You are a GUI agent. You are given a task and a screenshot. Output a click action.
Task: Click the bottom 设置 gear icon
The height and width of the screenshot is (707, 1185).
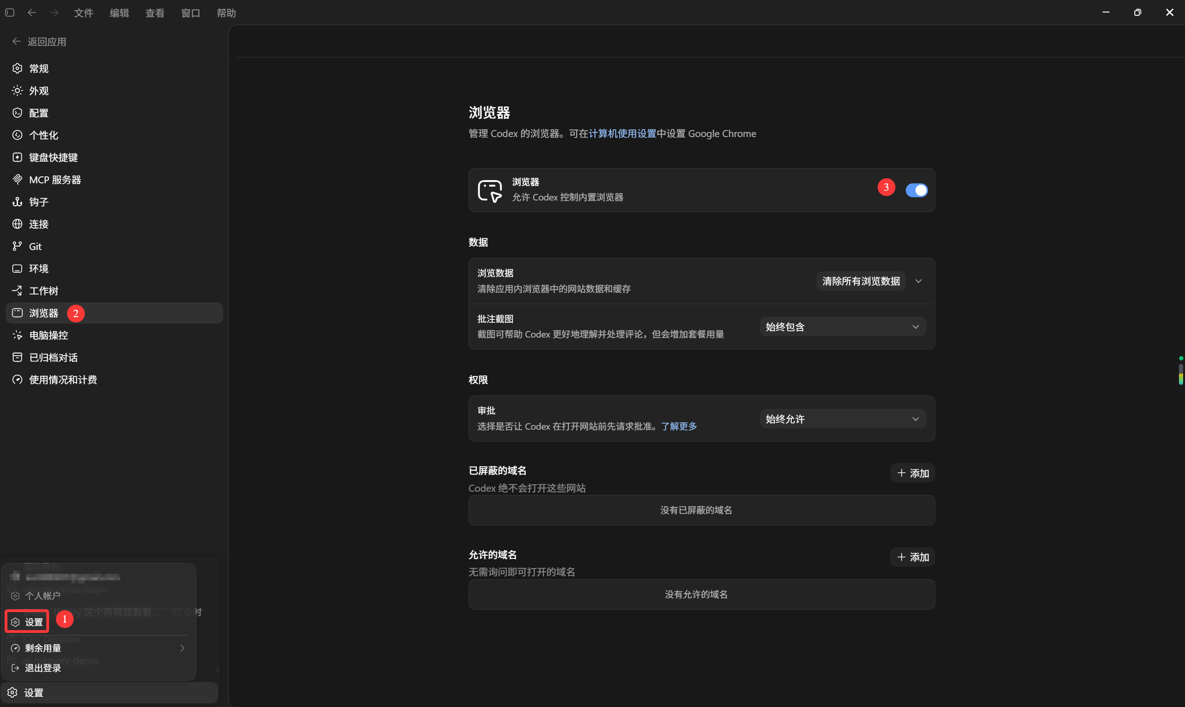(13, 693)
